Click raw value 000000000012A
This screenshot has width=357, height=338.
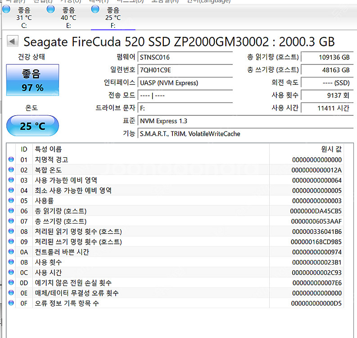coord(316,170)
